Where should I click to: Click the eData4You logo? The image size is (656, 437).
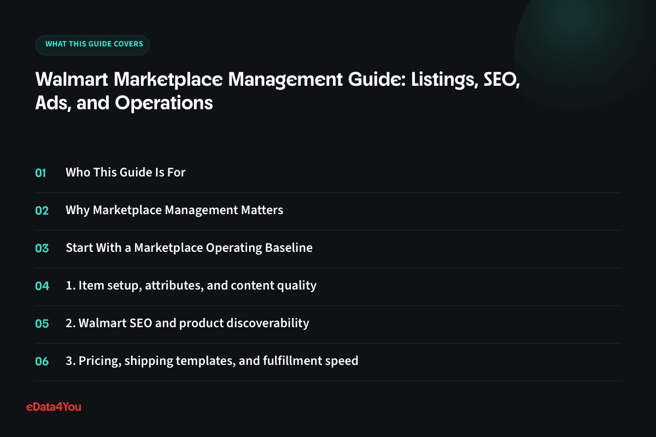point(54,407)
